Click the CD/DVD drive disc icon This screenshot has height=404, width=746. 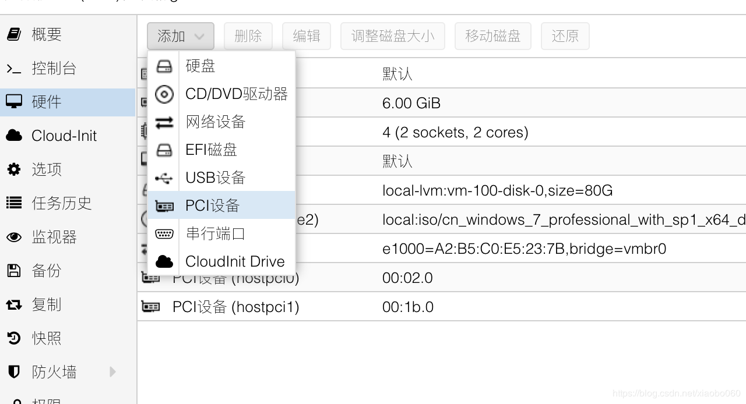coord(164,94)
